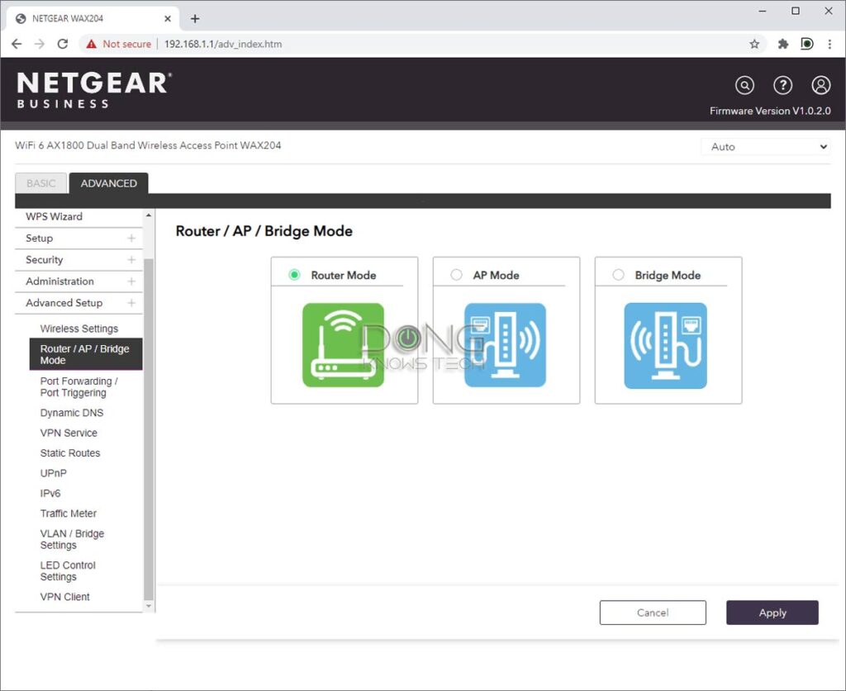Click the AP Mode label text
Viewport: 846px width, 691px height.
(x=496, y=276)
